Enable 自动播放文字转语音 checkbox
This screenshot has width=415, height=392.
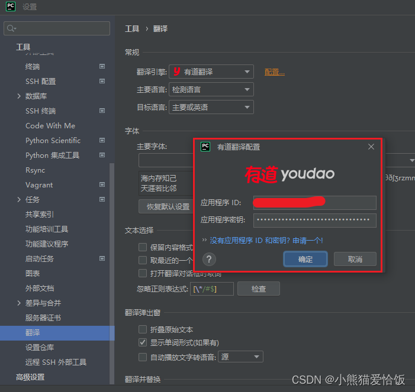143,357
